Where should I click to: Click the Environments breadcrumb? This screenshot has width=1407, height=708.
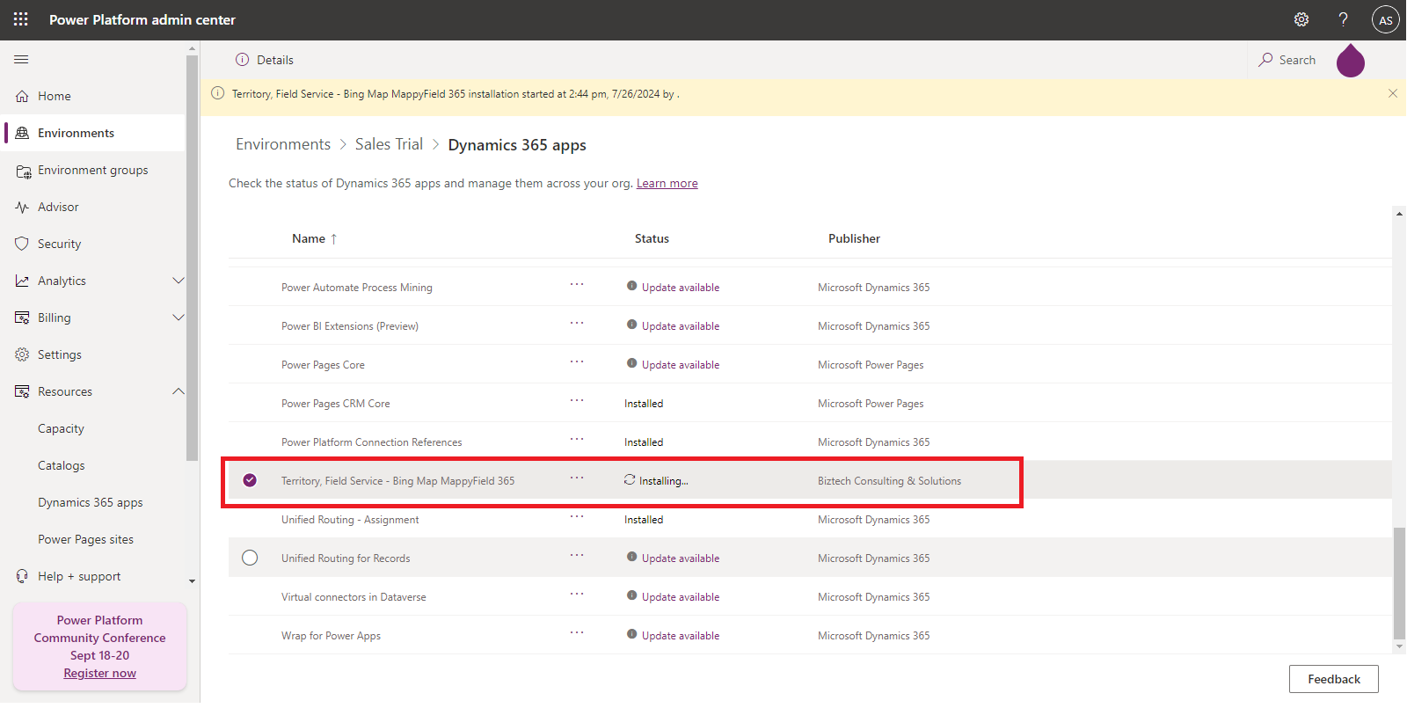(283, 144)
